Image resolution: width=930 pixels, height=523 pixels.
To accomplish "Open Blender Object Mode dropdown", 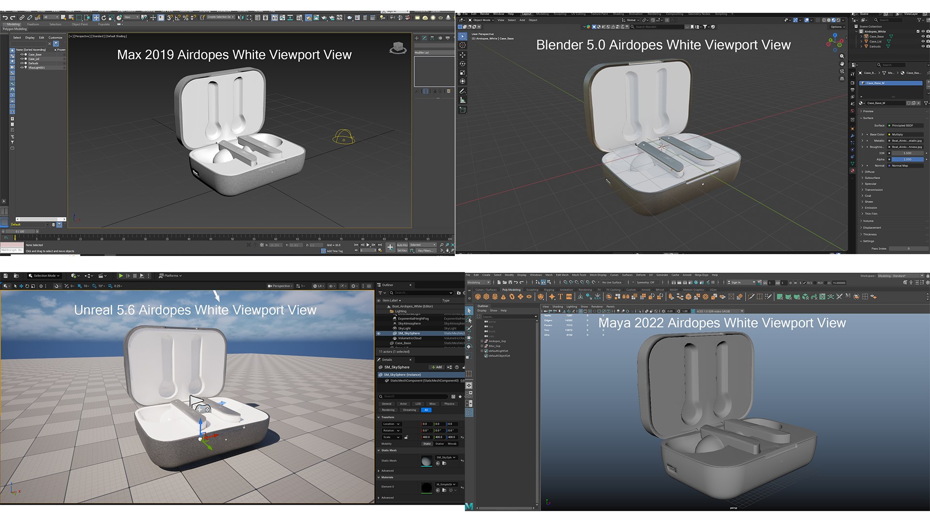I will (481, 20).
